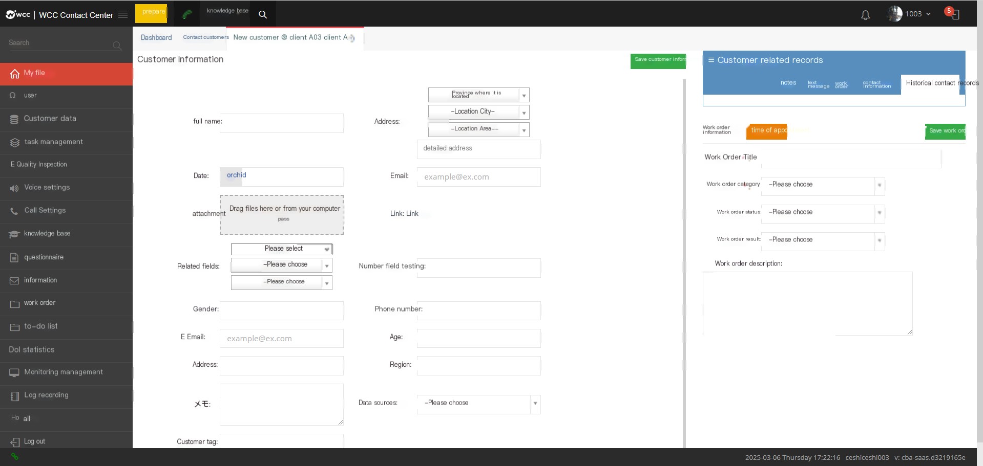Click the Save work order button
This screenshot has width=983, height=466.
point(945,131)
